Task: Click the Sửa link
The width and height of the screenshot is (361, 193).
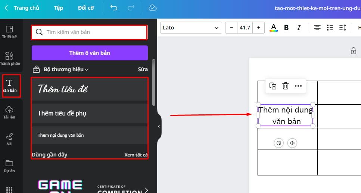Action: tap(143, 69)
